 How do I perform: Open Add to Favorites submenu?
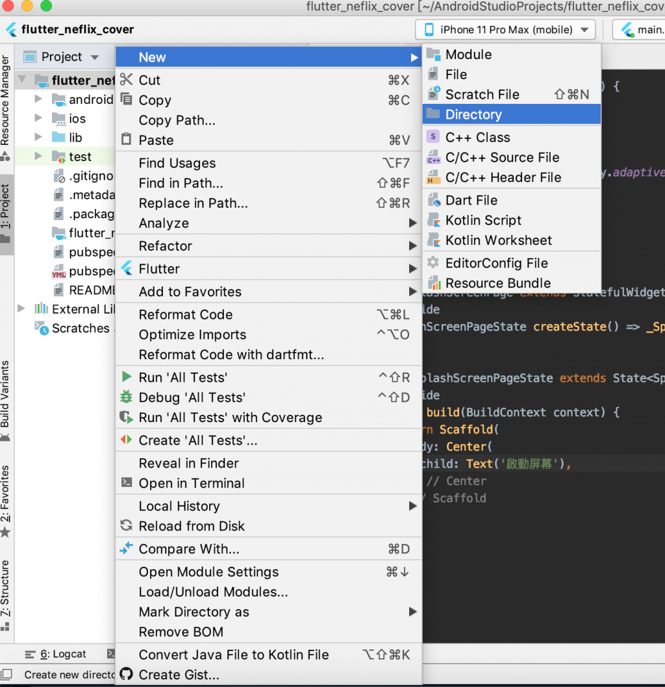point(269,292)
